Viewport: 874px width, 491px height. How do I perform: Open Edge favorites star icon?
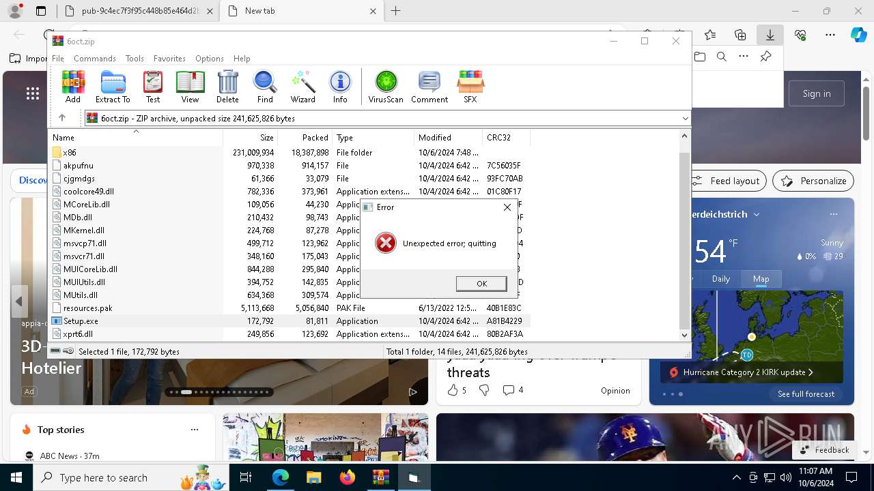coord(710,35)
